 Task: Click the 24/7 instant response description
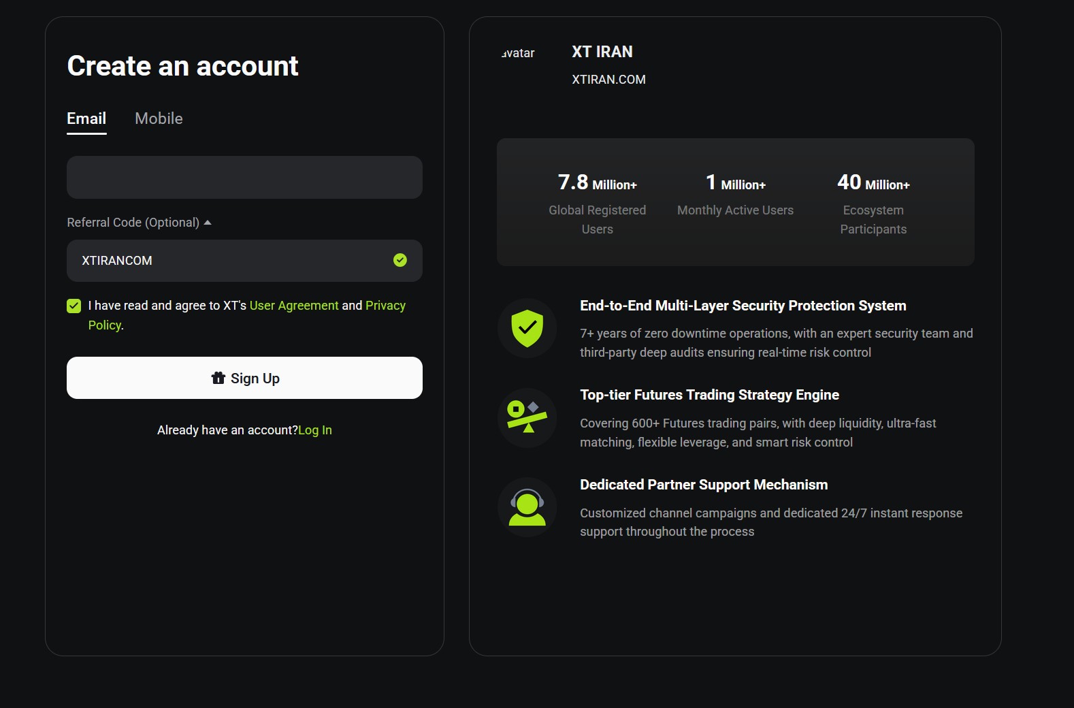point(771,522)
